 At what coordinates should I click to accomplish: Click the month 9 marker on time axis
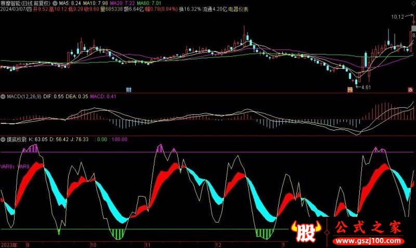[x=28, y=245]
